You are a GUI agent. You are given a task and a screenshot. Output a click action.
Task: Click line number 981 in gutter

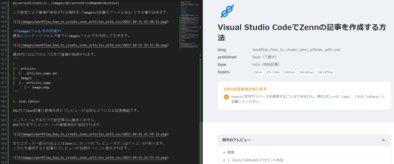(4, 101)
